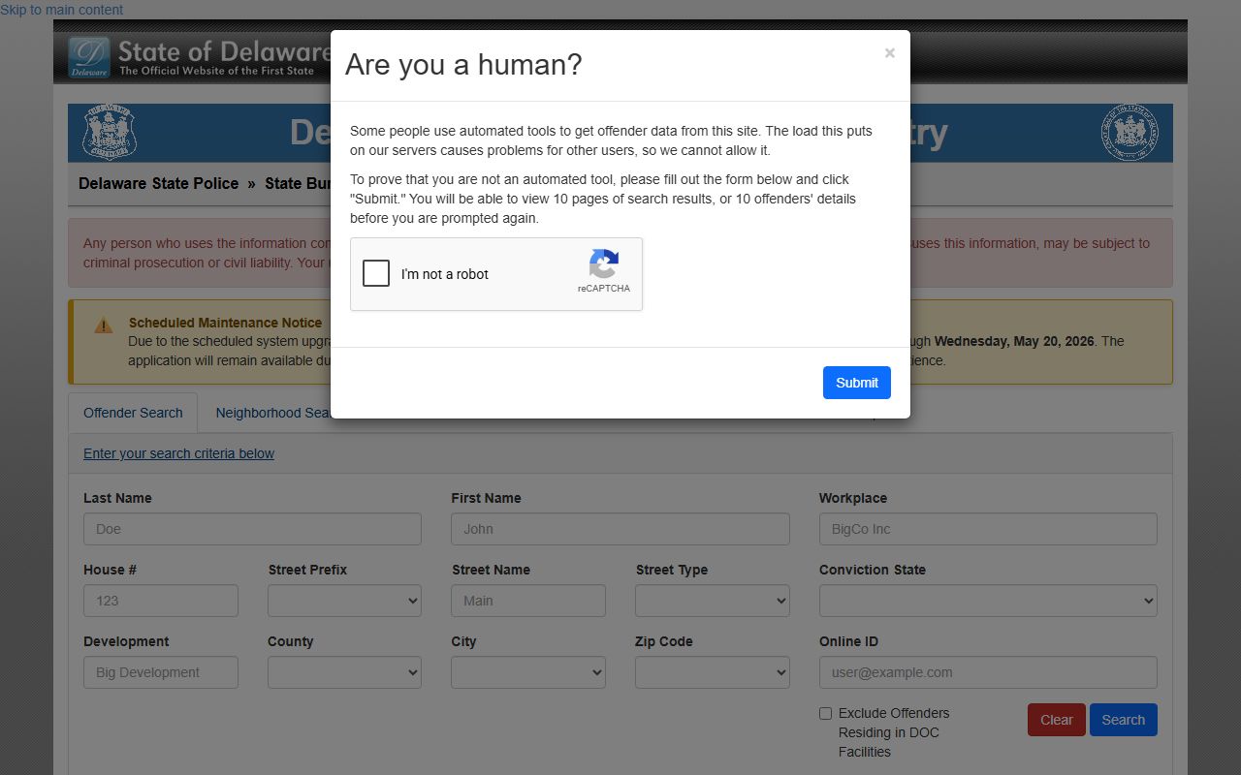
Task: Click the Development text field
Action: click(x=161, y=672)
